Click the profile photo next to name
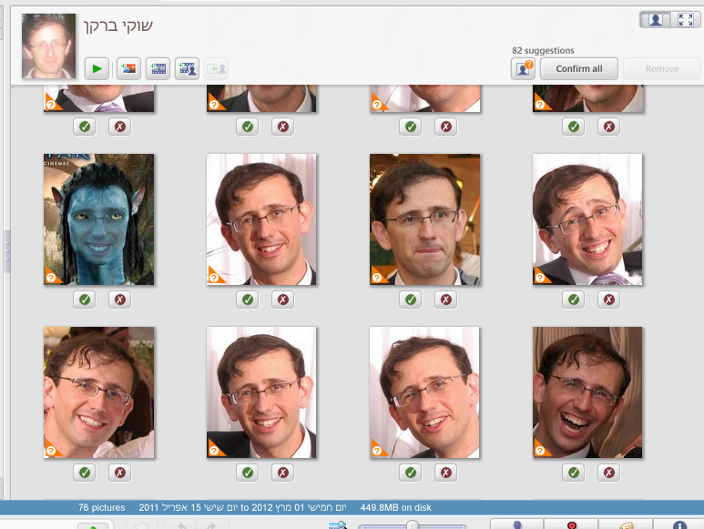This screenshot has height=529, width=704. pos(49,46)
